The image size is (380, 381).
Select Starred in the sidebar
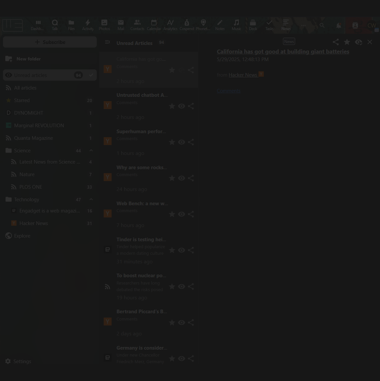[22, 100]
